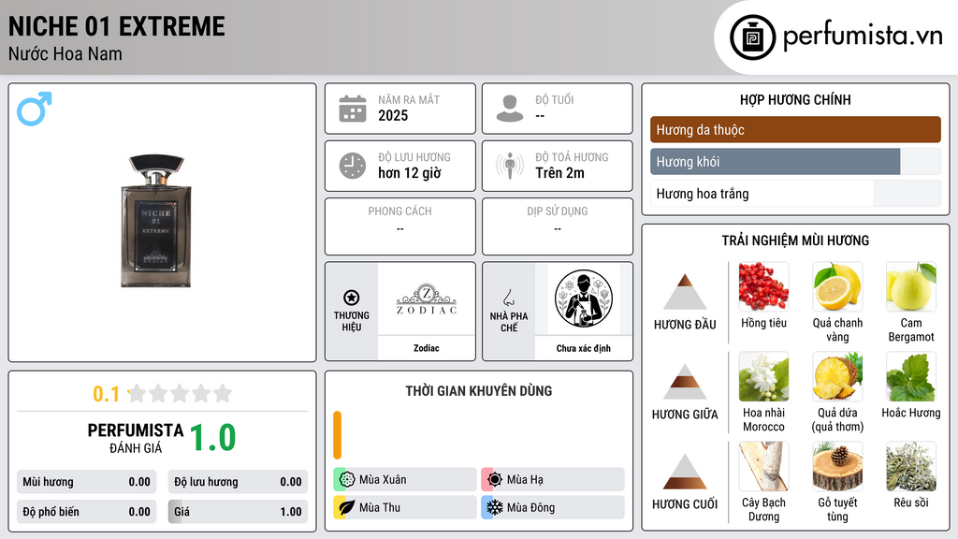Image resolution: width=958 pixels, height=539 pixels.
Task: Click the NICHE 01 EXTREME title
Action: (x=117, y=26)
